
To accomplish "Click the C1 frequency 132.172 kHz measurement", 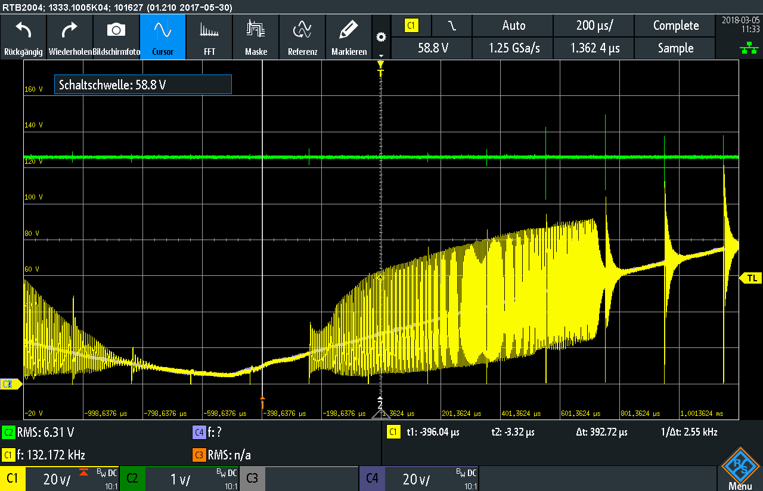I will (44, 455).
